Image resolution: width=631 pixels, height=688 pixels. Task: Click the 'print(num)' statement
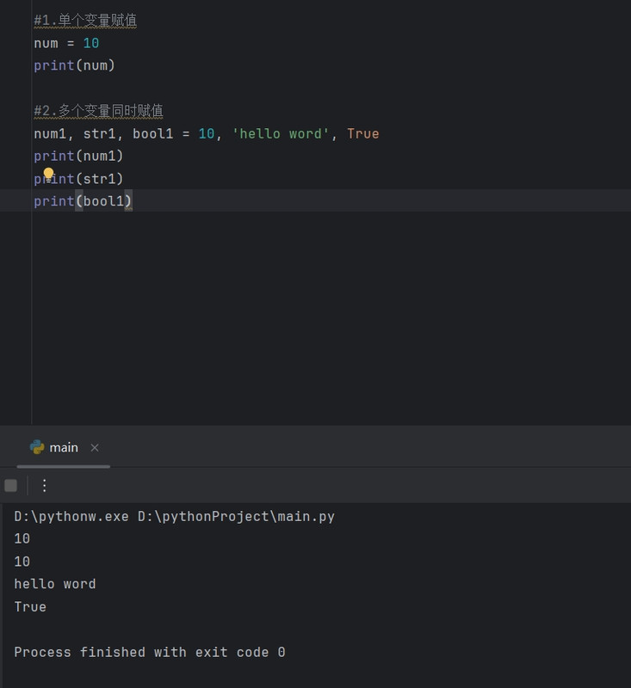tap(74, 65)
